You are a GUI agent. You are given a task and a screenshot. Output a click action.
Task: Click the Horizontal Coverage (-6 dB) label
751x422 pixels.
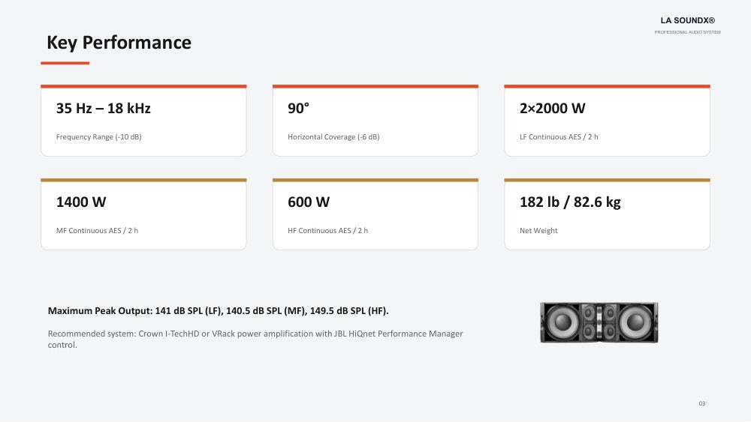tap(333, 136)
